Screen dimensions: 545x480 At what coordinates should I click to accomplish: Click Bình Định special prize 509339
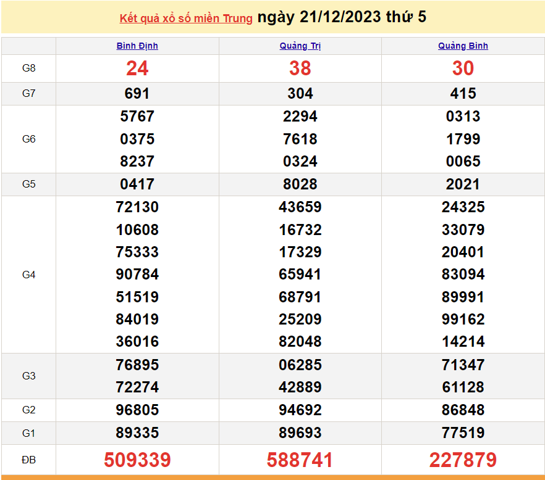pyautogui.click(x=137, y=460)
